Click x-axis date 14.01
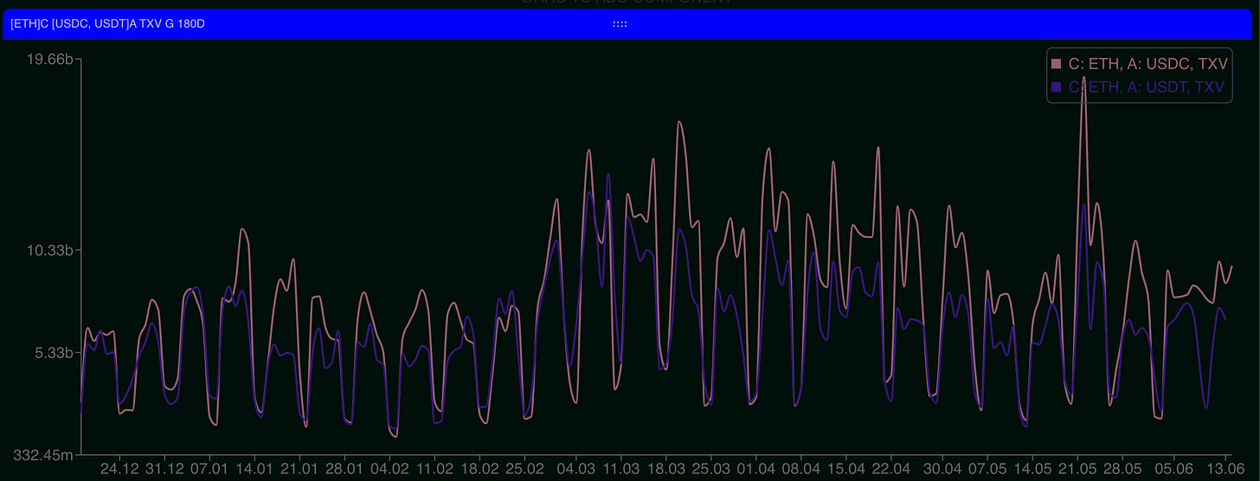 coord(254,469)
